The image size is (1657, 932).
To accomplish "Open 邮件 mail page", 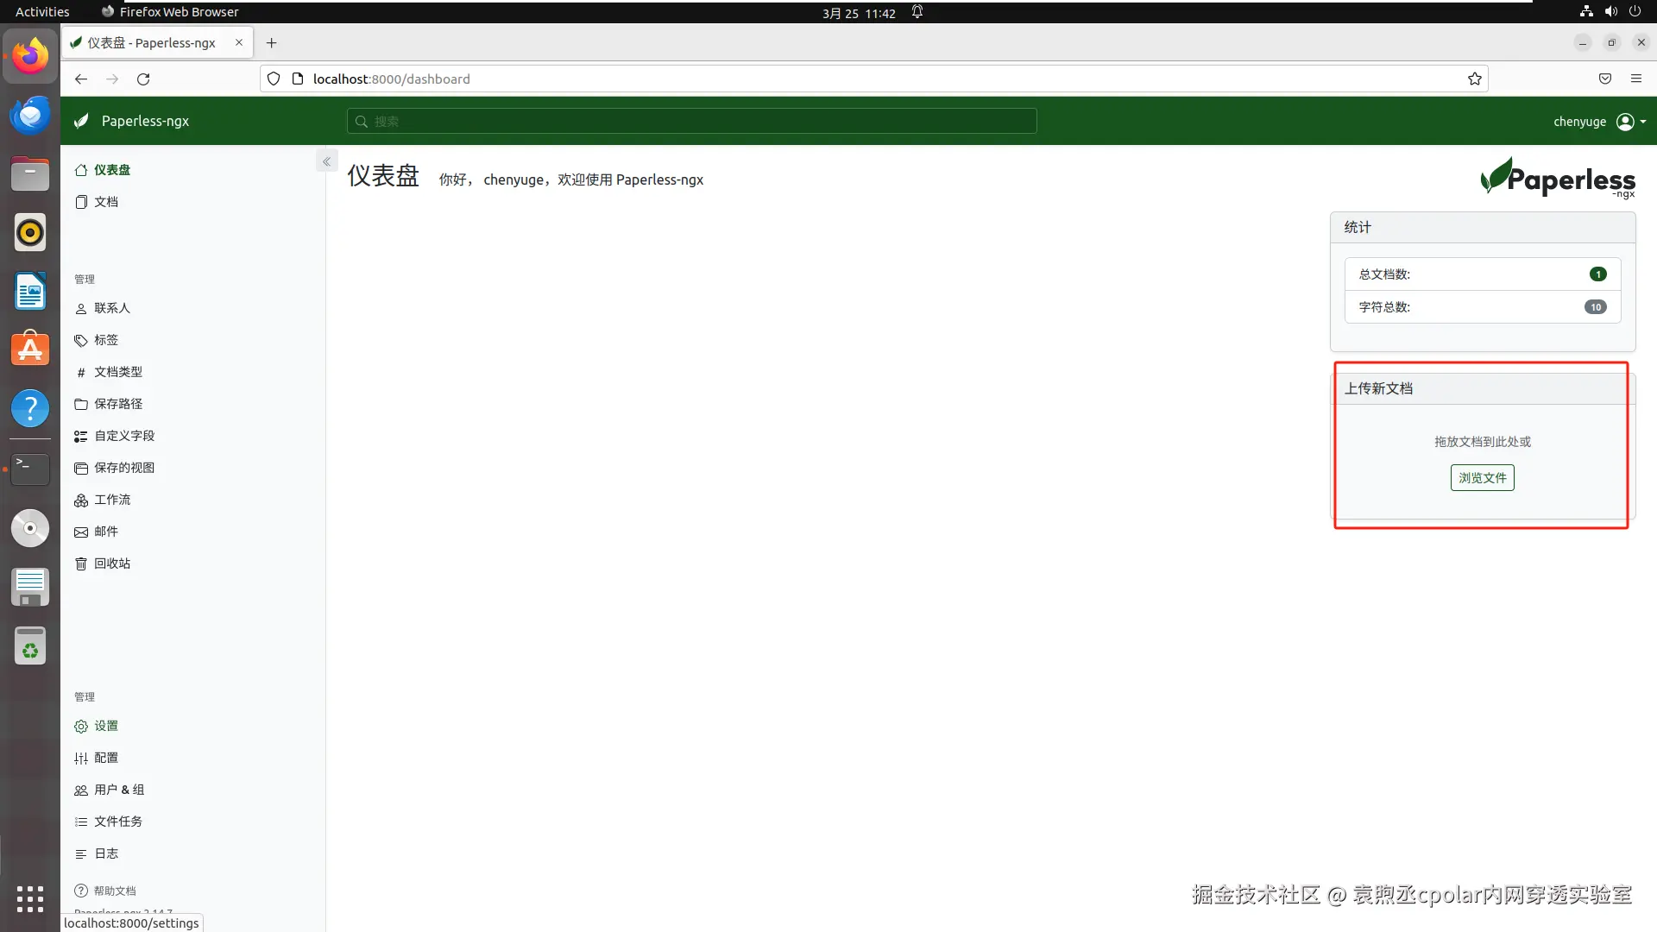I will pos(97,532).
